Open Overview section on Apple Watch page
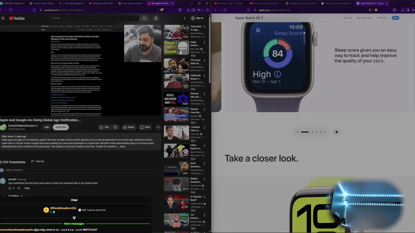The height and width of the screenshot is (233, 415). coord(348,18)
